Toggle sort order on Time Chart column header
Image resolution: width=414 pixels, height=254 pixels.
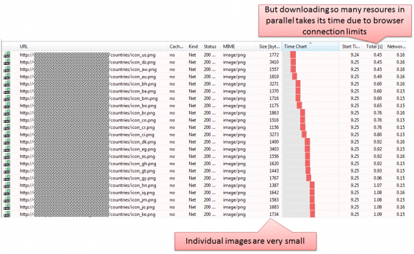click(310, 46)
